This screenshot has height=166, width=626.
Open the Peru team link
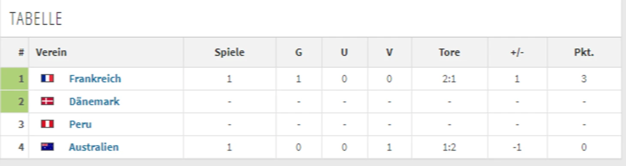[x=80, y=124]
